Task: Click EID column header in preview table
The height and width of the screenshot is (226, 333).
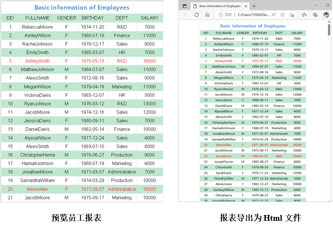Action: [x=10, y=18]
